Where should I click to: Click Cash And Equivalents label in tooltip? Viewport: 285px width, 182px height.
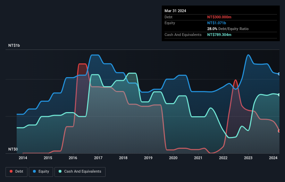(x=183, y=35)
